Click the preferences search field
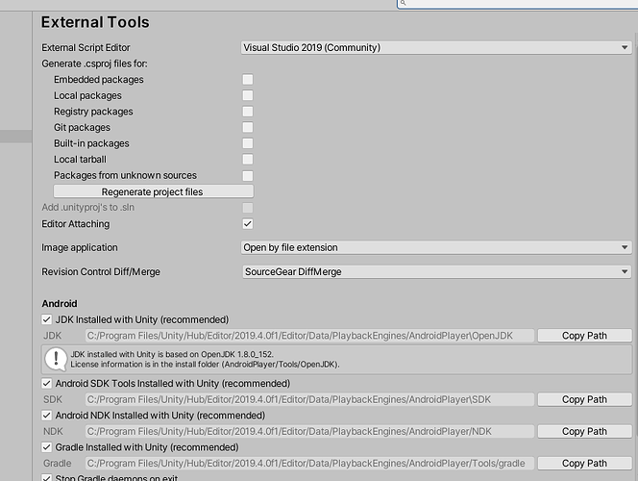 518,4
